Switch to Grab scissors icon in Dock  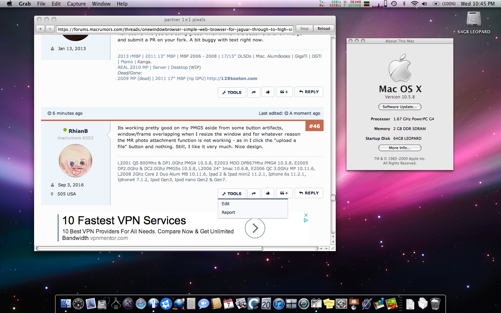(x=316, y=304)
